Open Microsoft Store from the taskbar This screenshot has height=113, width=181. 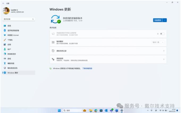pos(101,110)
